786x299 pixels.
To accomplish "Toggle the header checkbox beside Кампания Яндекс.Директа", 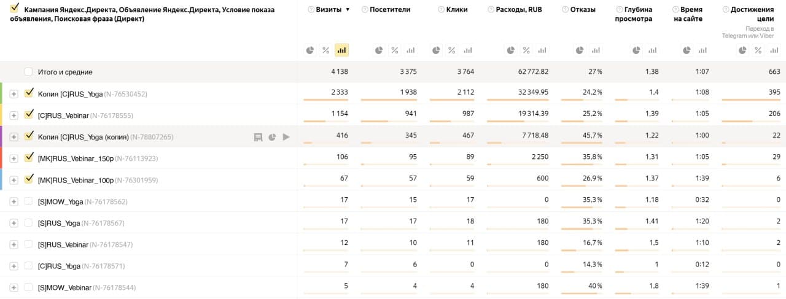I will [x=15, y=9].
